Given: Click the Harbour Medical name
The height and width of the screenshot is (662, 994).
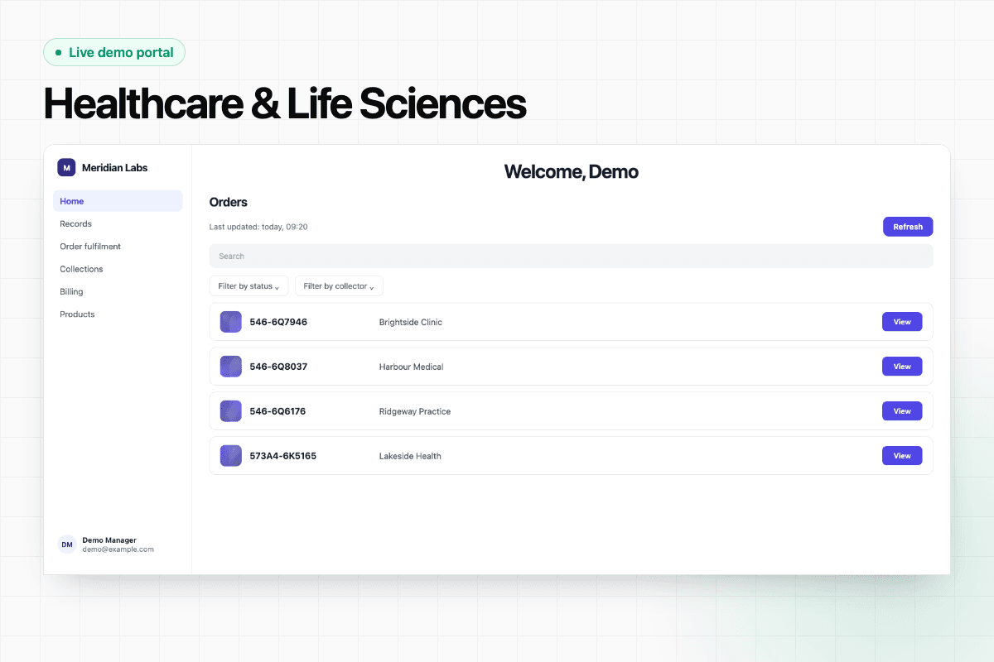Looking at the screenshot, I should pyautogui.click(x=412, y=367).
